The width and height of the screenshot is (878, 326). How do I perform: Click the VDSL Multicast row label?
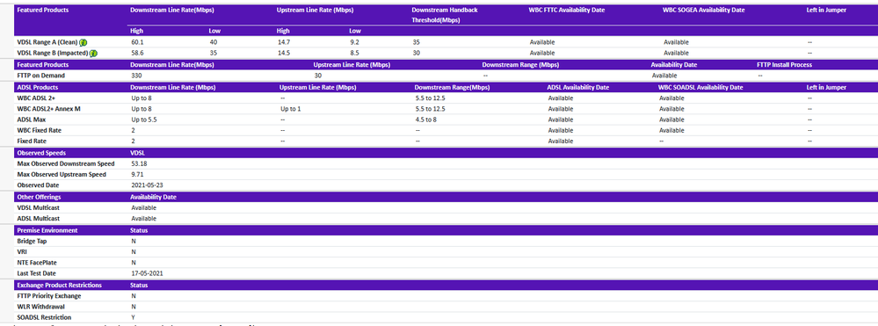[39, 207]
